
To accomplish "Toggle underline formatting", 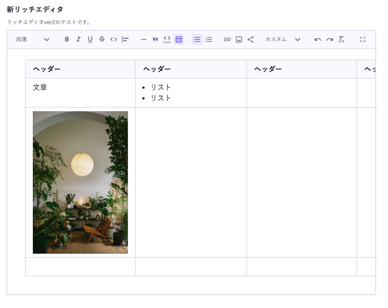I will (x=90, y=40).
